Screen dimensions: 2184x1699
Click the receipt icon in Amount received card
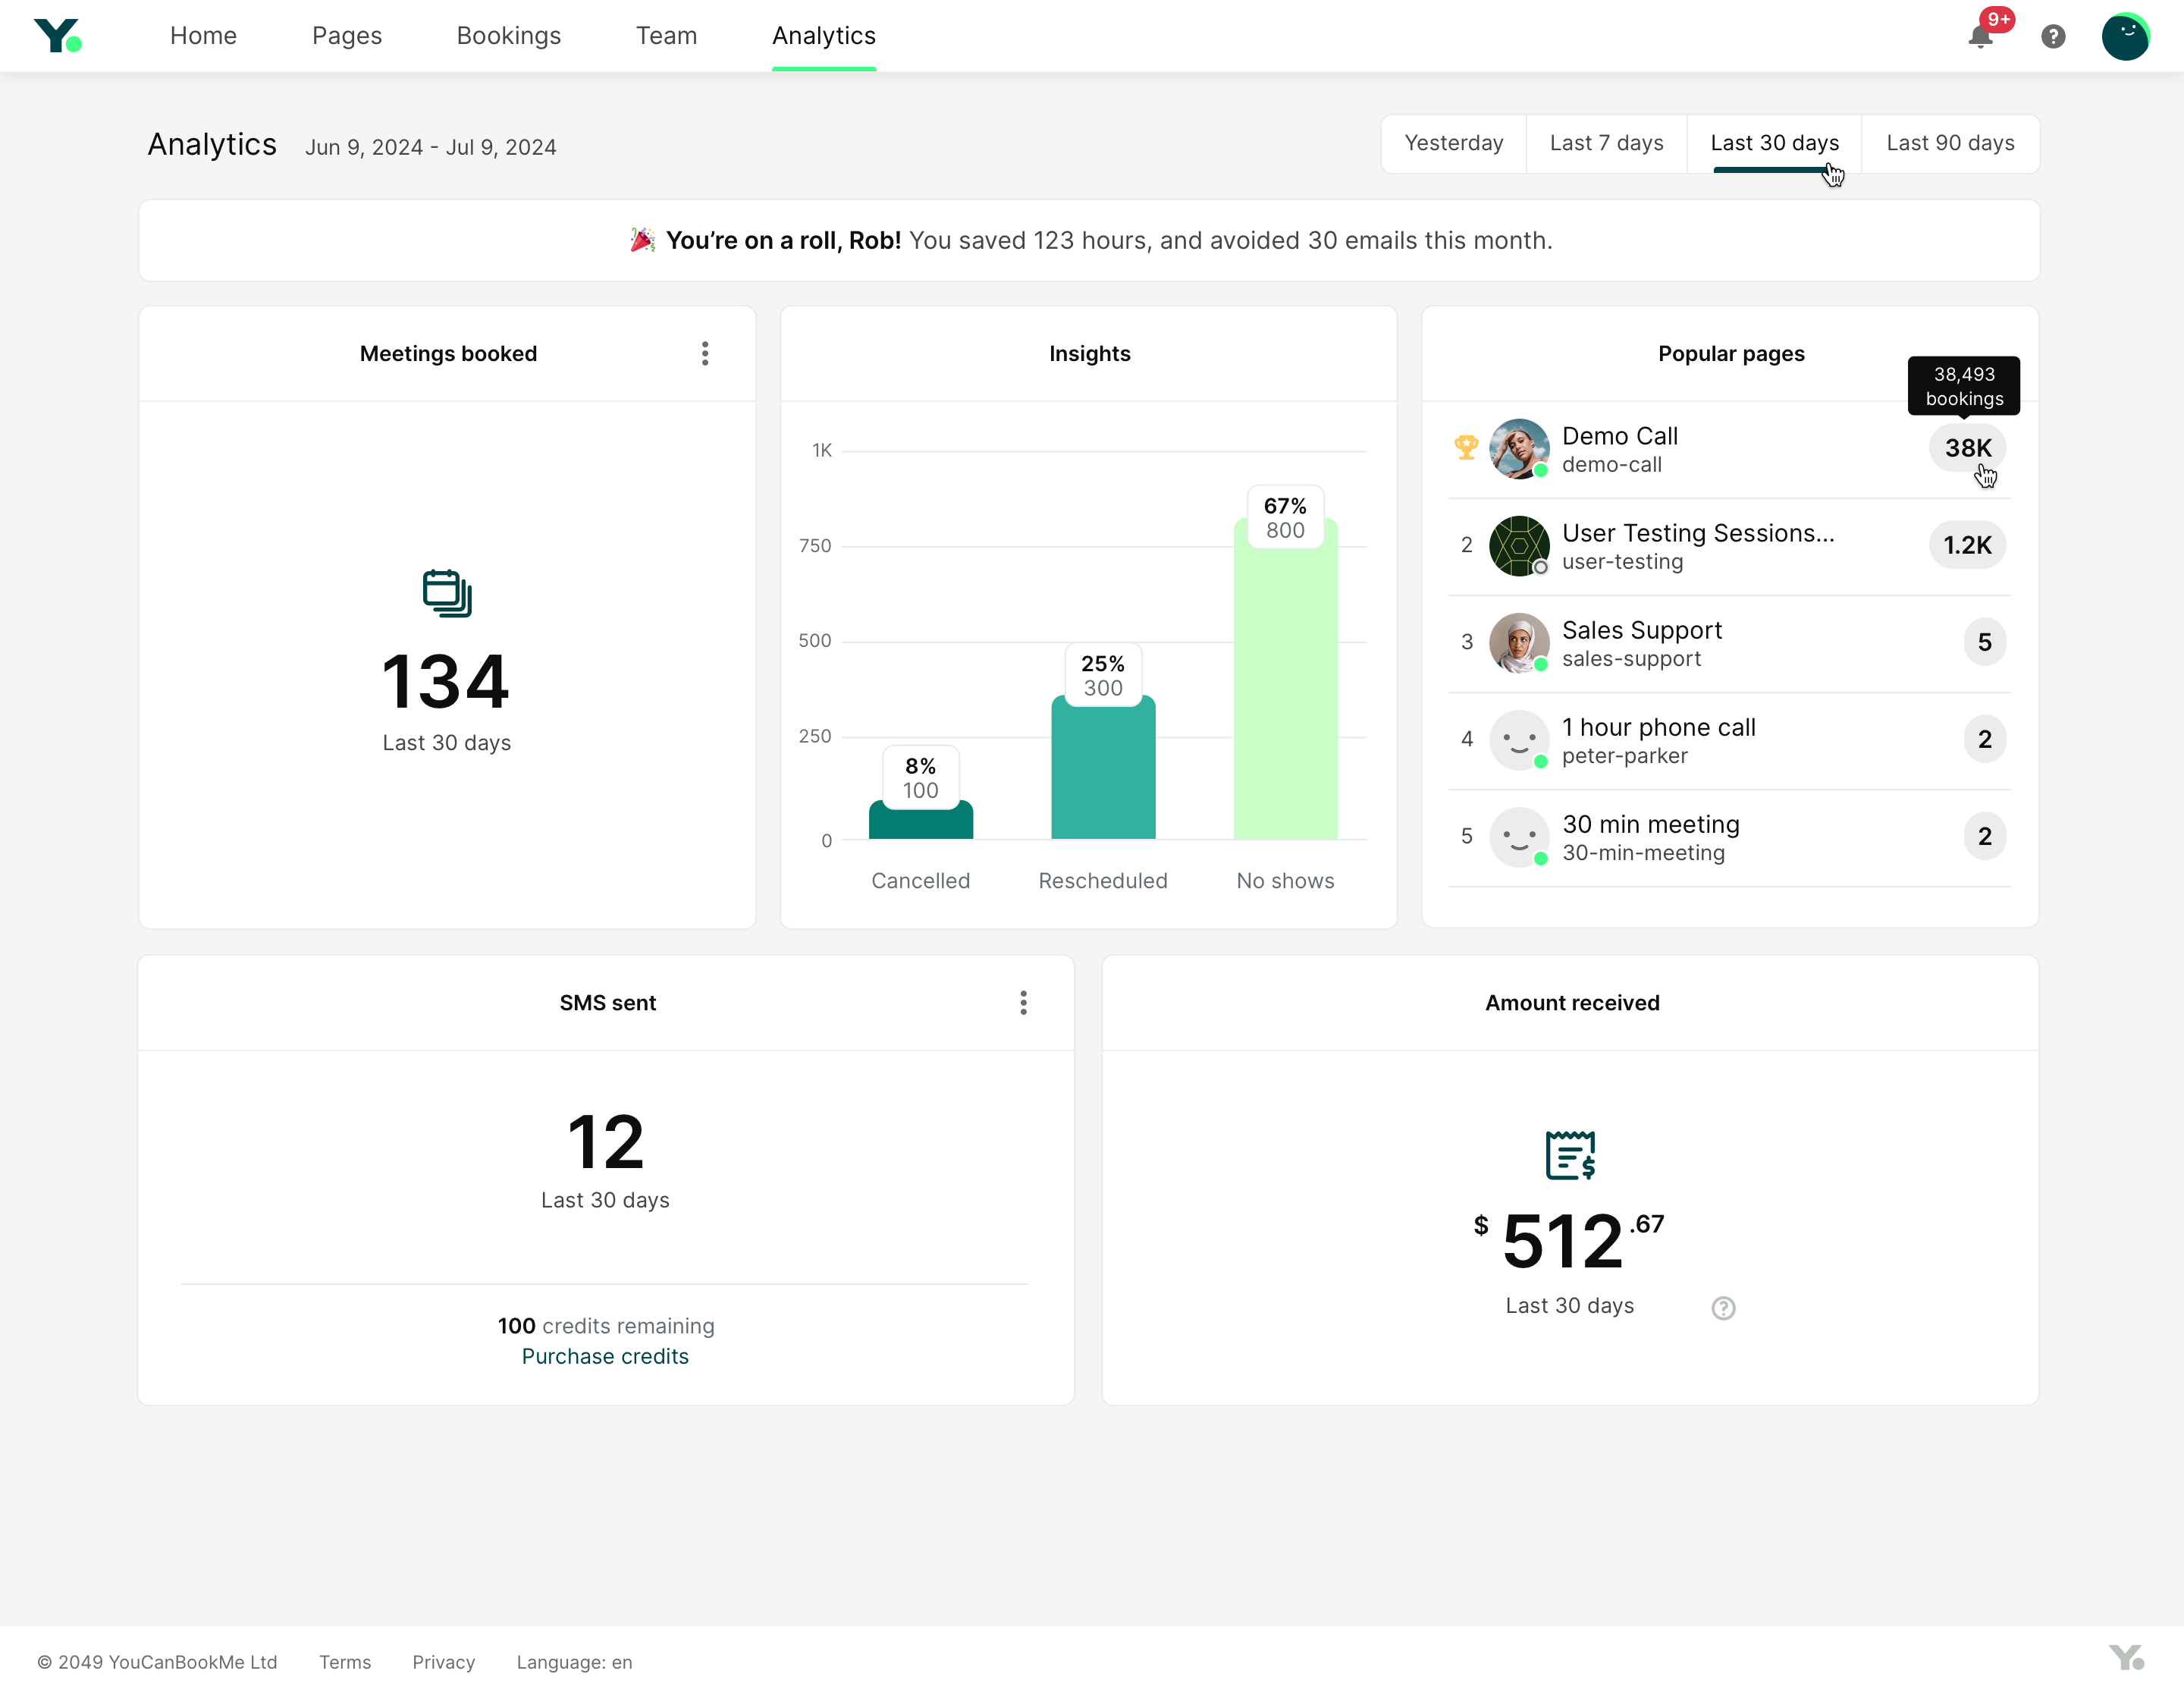(x=1569, y=1156)
